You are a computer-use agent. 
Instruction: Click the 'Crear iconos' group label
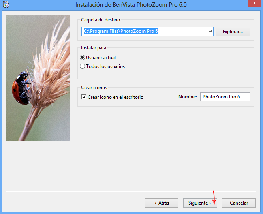pos(94,88)
